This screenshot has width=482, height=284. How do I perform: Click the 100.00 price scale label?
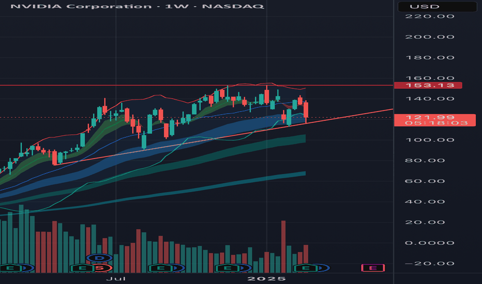pyautogui.click(x=429, y=140)
